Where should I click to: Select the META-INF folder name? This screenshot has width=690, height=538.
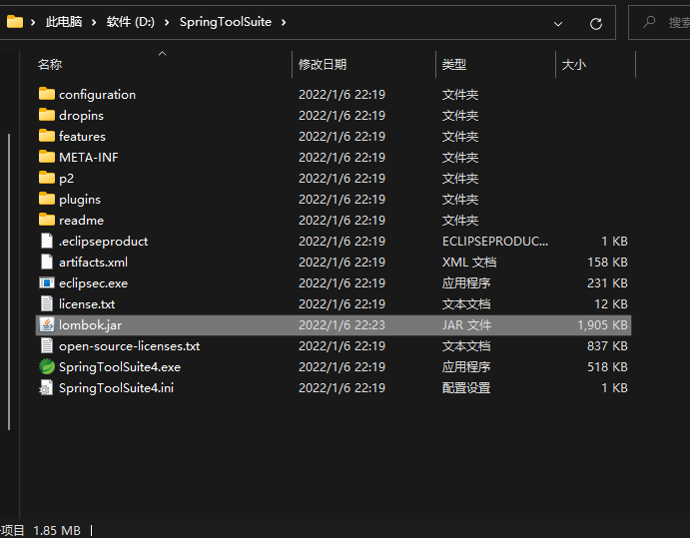[x=89, y=157]
